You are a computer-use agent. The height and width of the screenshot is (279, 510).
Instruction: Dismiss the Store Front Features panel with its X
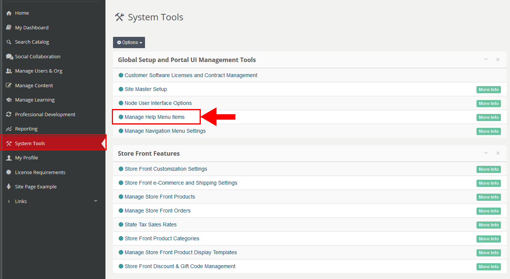pyautogui.click(x=498, y=153)
